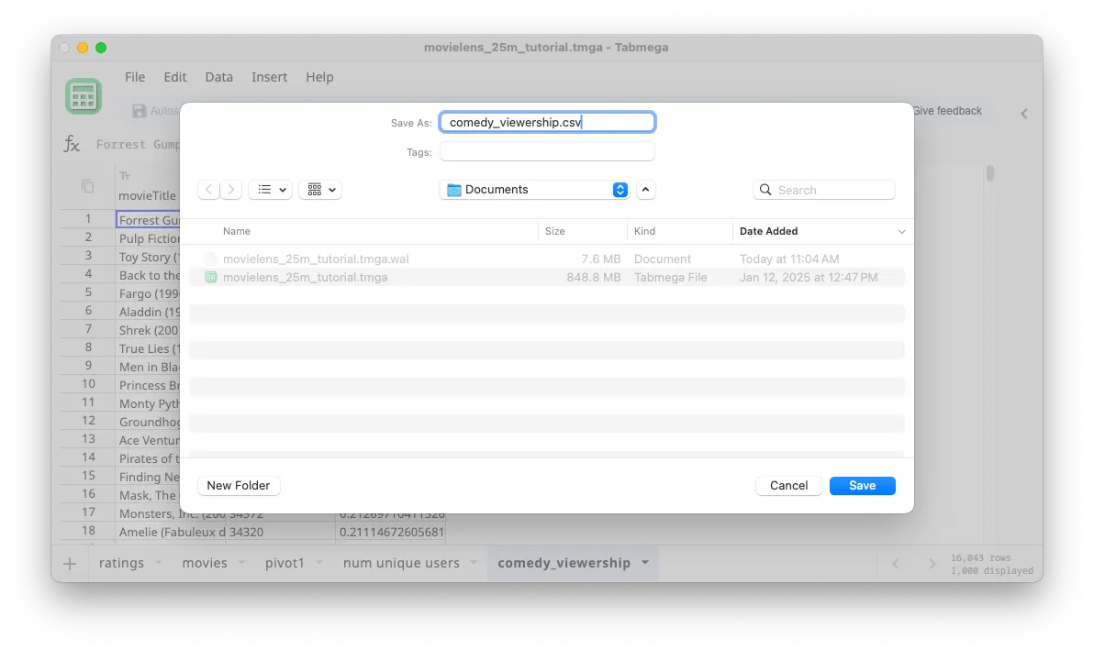
Task: Add a new sheet with the plus icon
Action: click(70, 563)
